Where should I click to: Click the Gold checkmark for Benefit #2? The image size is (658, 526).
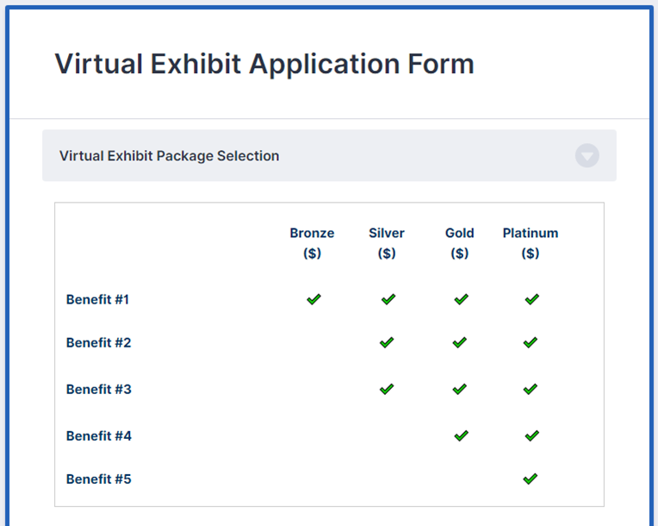460,342
